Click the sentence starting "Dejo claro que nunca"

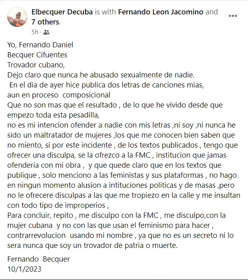click(x=101, y=75)
